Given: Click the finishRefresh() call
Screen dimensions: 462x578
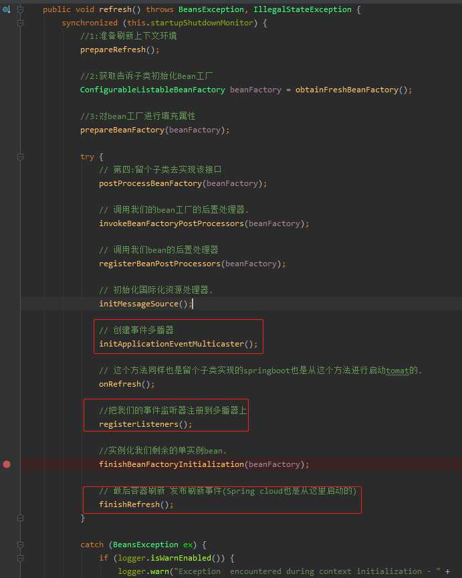Looking at the screenshot, I should (x=136, y=504).
